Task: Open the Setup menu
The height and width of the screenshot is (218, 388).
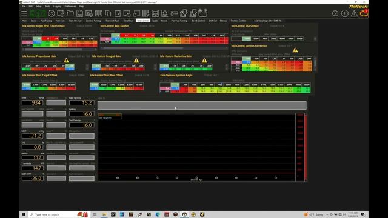Action: click(39, 6)
